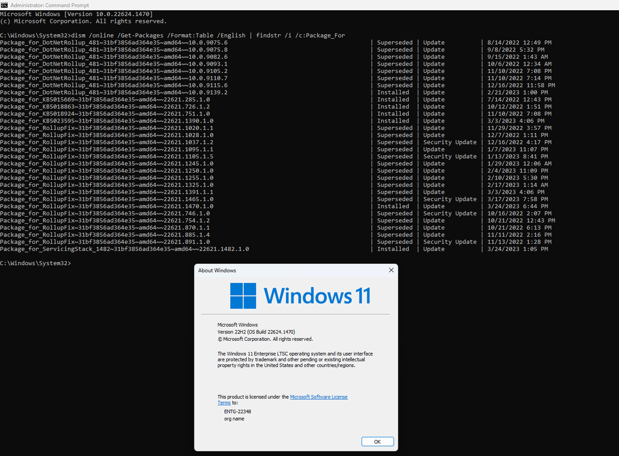The width and height of the screenshot is (619, 456).
Task: Click the Microsoft Windows Version 10.0.22624.1470 line
Action: click(x=76, y=14)
